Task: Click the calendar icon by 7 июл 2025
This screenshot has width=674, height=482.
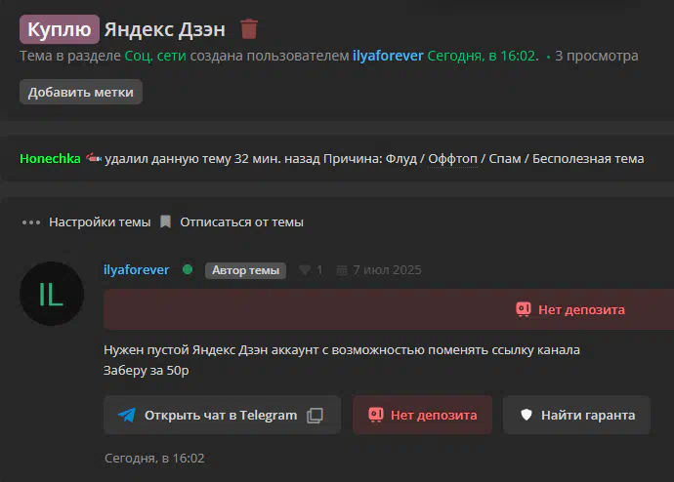Action: (342, 270)
